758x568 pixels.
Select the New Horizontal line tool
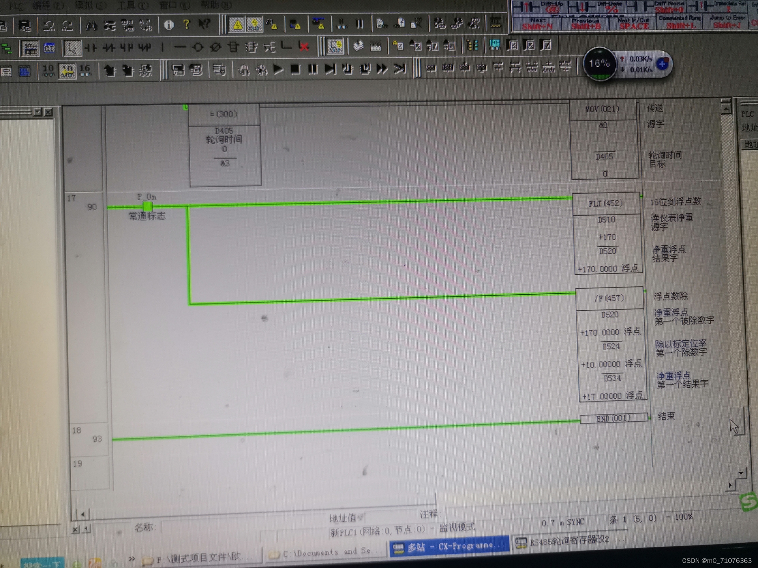click(x=180, y=47)
